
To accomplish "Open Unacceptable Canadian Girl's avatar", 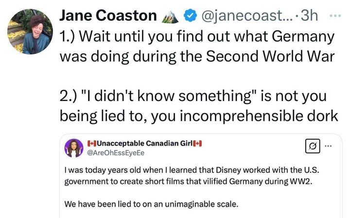I will point(74,148).
